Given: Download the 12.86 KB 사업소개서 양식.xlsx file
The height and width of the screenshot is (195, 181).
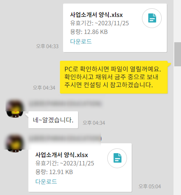Looking at the screenshot, I should [81, 41].
